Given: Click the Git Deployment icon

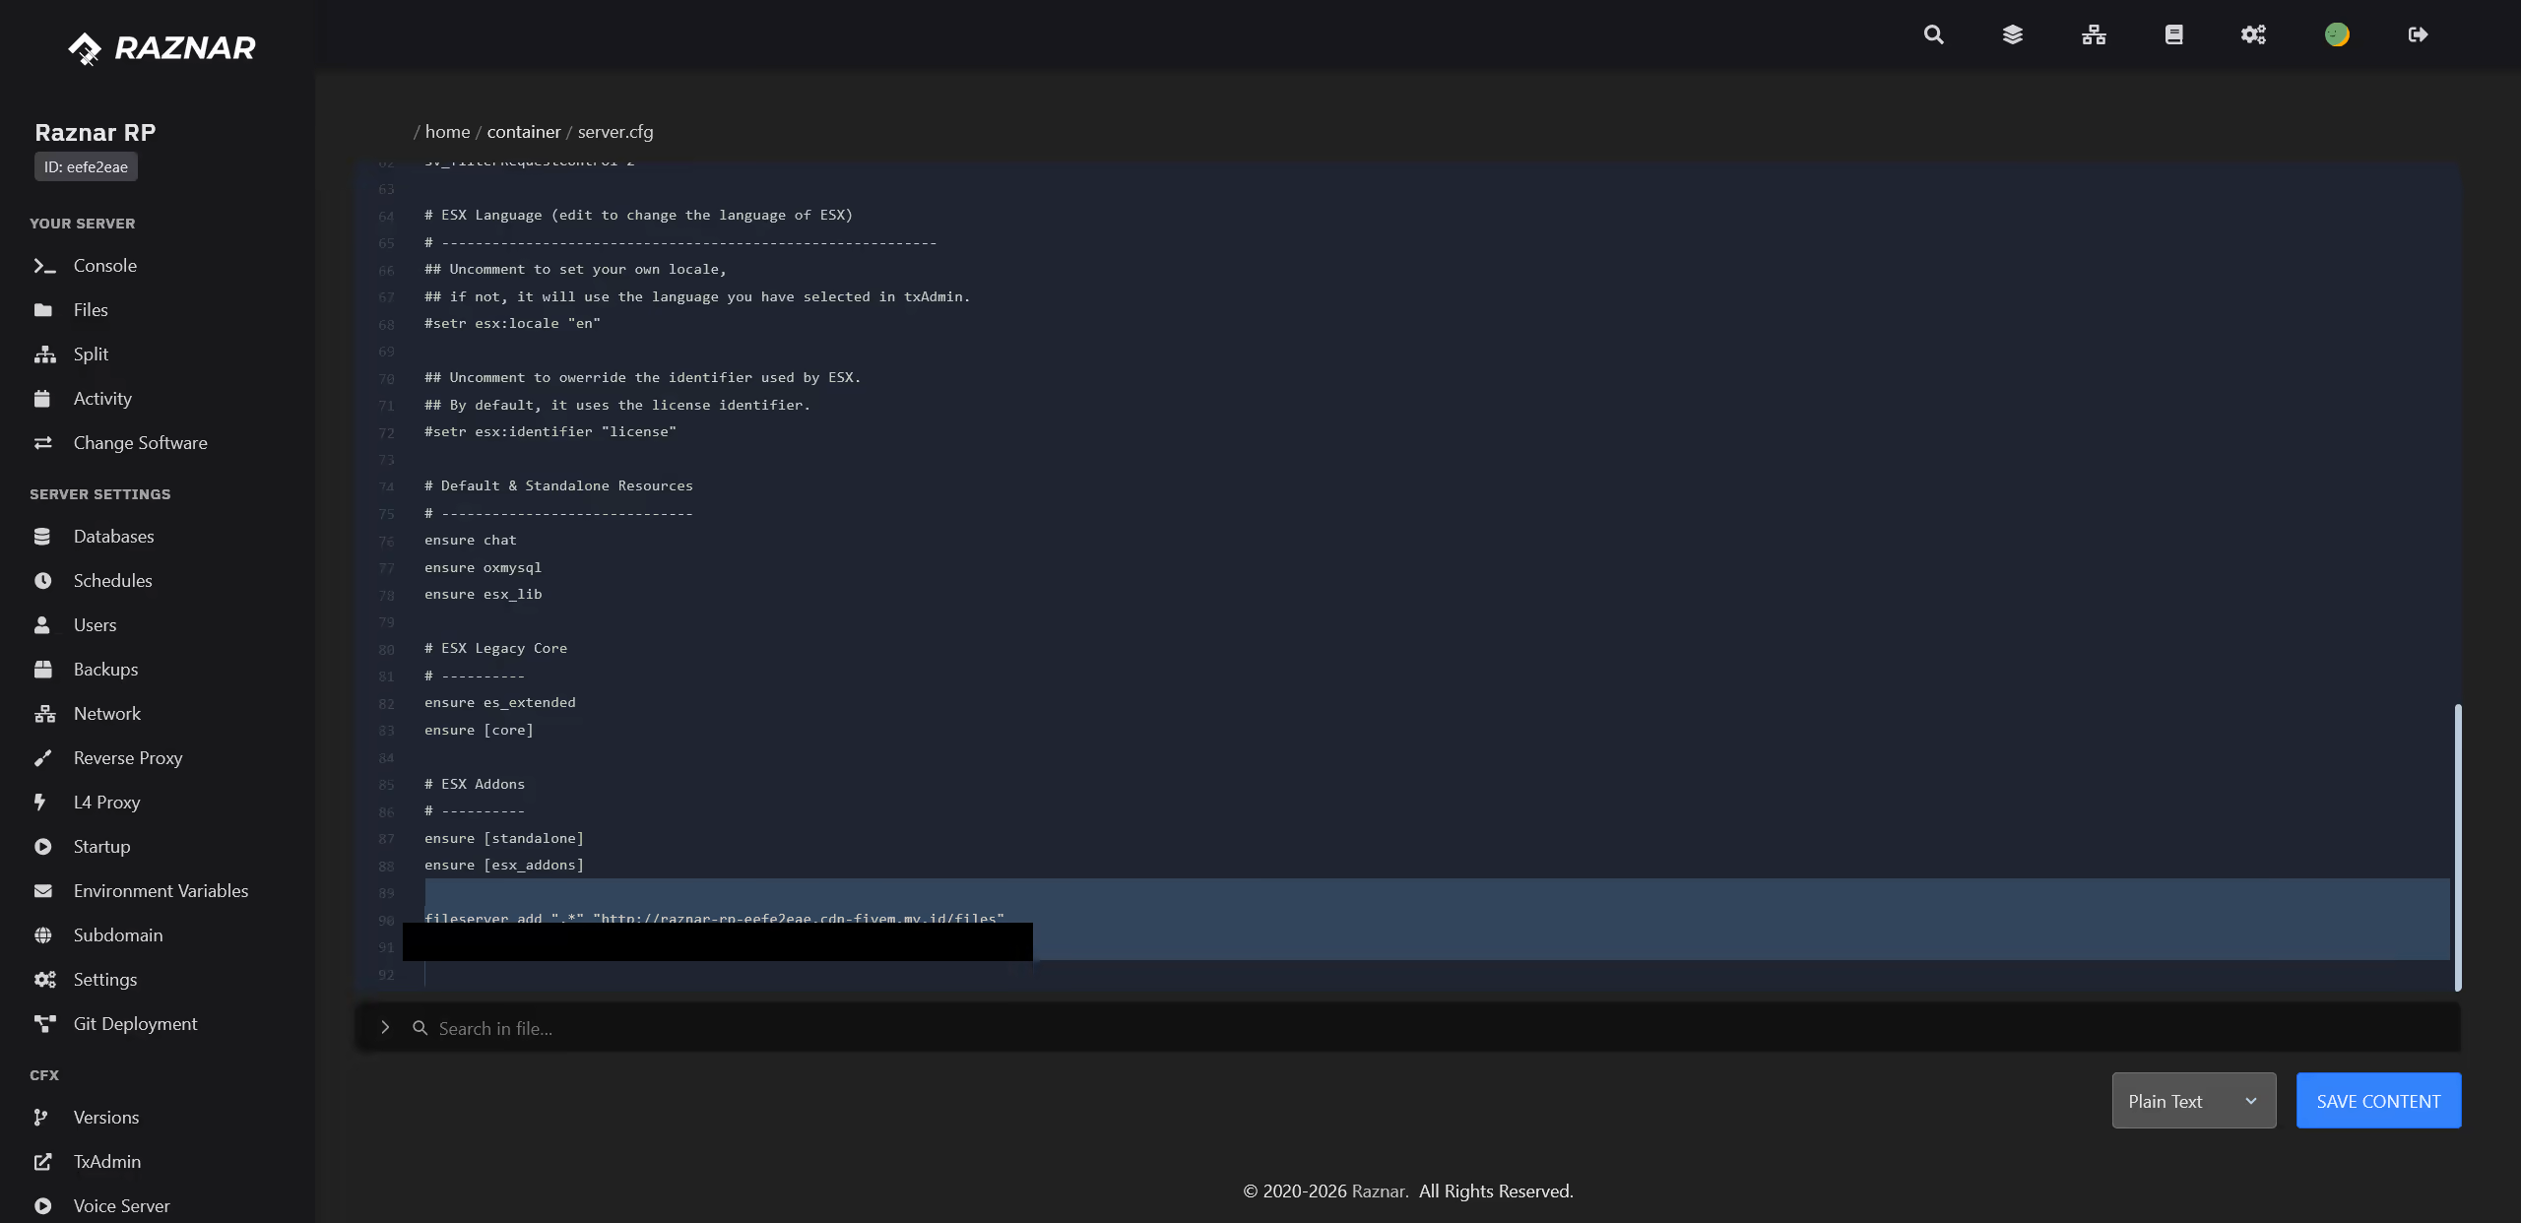Looking at the screenshot, I should (x=44, y=1023).
